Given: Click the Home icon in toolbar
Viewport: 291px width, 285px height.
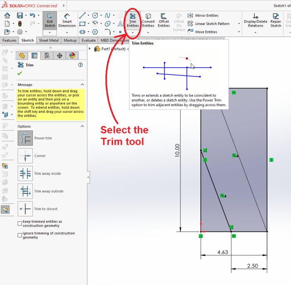Looking at the screenshot, I should coord(7,15).
